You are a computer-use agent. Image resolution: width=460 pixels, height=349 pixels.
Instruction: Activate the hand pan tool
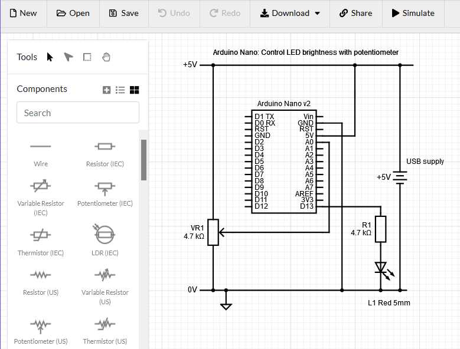[x=106, y=57]
